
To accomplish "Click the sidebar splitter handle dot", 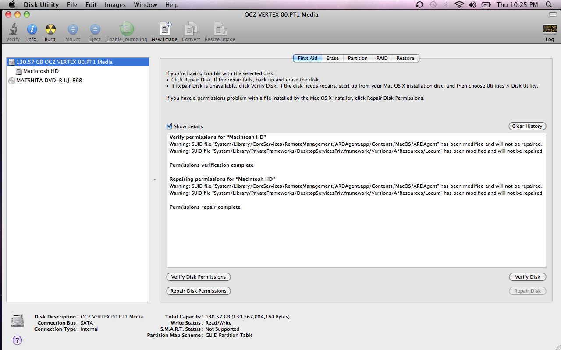I will coord(155,179).
